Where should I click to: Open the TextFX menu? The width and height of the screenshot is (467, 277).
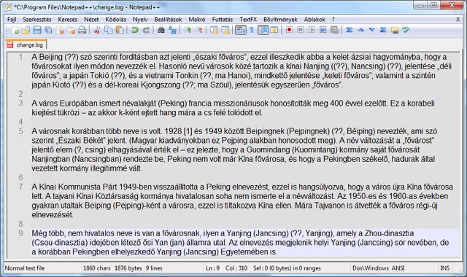pyautogui.click(x=248, y=20)
